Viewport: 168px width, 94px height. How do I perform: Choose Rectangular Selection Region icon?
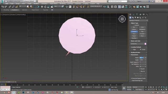click(35, 7)
